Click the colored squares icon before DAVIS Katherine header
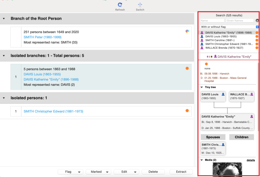 click(x=209, y=57)
